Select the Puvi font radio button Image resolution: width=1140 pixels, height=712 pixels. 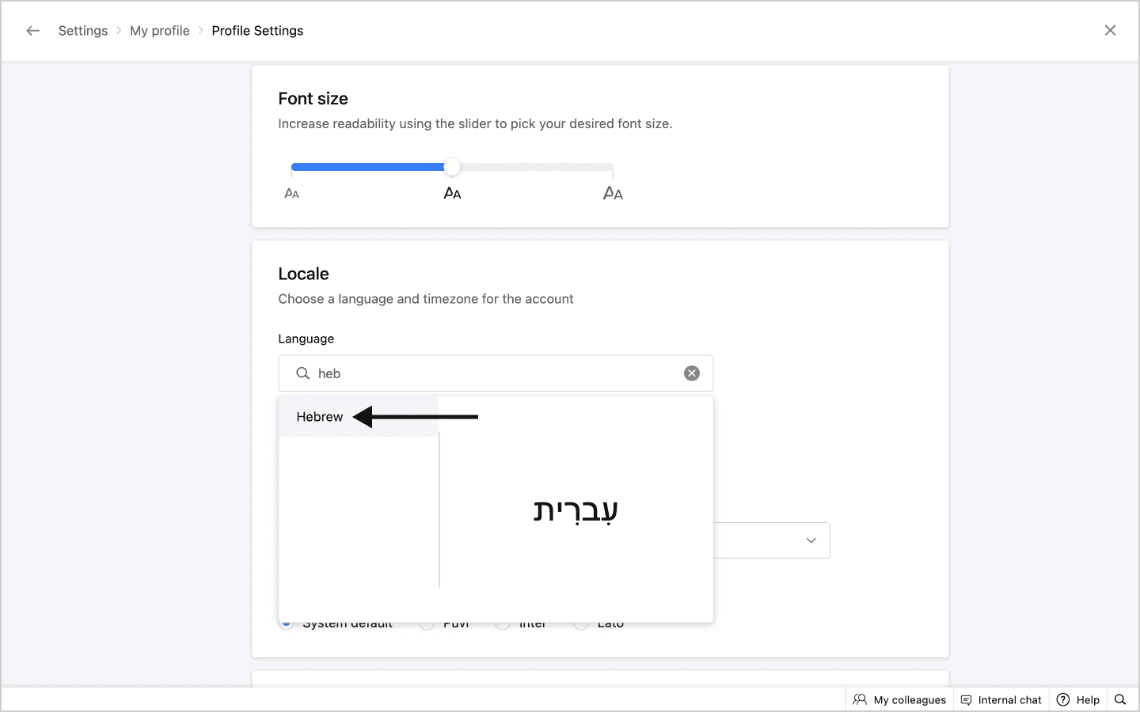[427, 625]
